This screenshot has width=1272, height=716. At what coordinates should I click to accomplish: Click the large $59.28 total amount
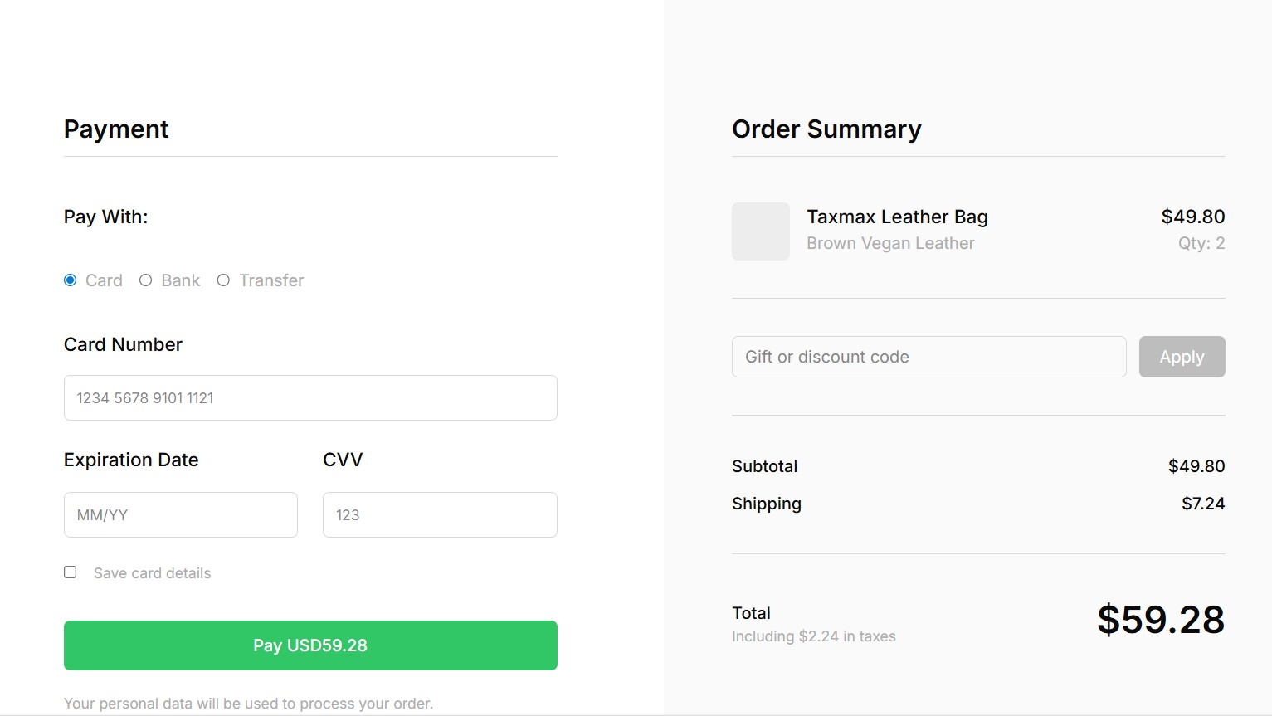[x=1160, y=620]
